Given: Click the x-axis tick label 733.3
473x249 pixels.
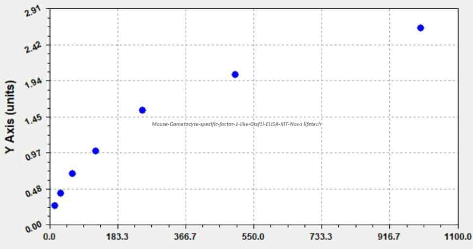Looking at the screenshot, I should click(x=322, y=237).
